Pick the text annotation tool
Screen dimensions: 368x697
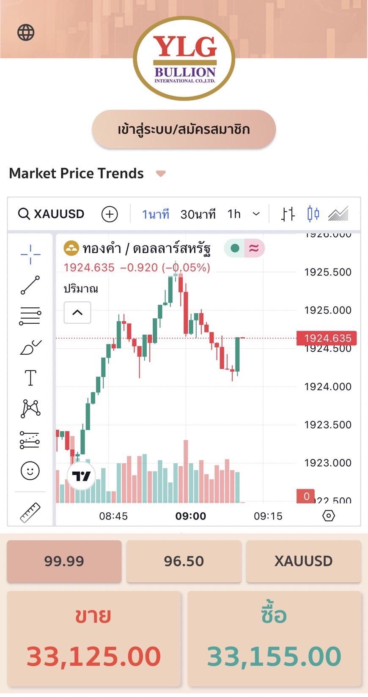click(x=30, y=377)
